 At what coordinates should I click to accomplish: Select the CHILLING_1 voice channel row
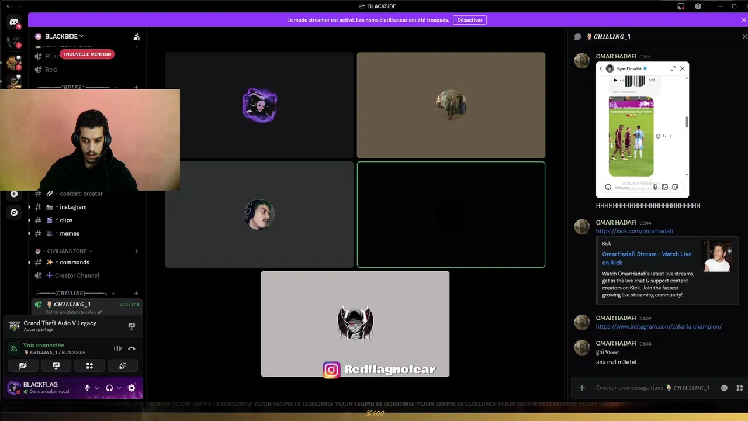(86, 304)
